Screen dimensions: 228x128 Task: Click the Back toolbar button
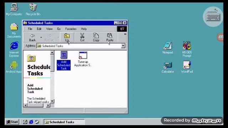point(32,38)
